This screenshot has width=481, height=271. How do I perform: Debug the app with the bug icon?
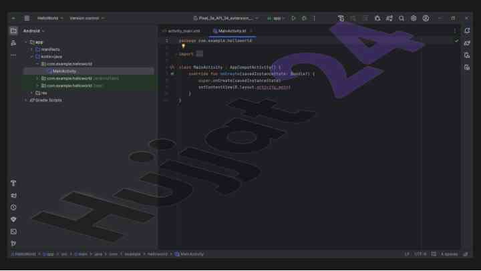304,19
